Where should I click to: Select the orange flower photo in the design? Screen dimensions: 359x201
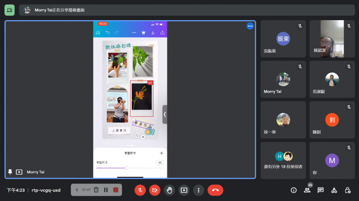(142, 97)
